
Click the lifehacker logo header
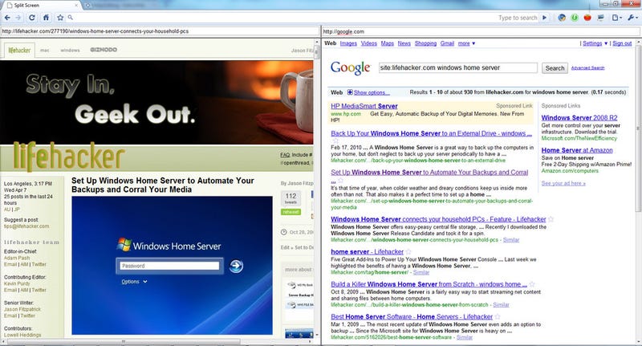69,157
